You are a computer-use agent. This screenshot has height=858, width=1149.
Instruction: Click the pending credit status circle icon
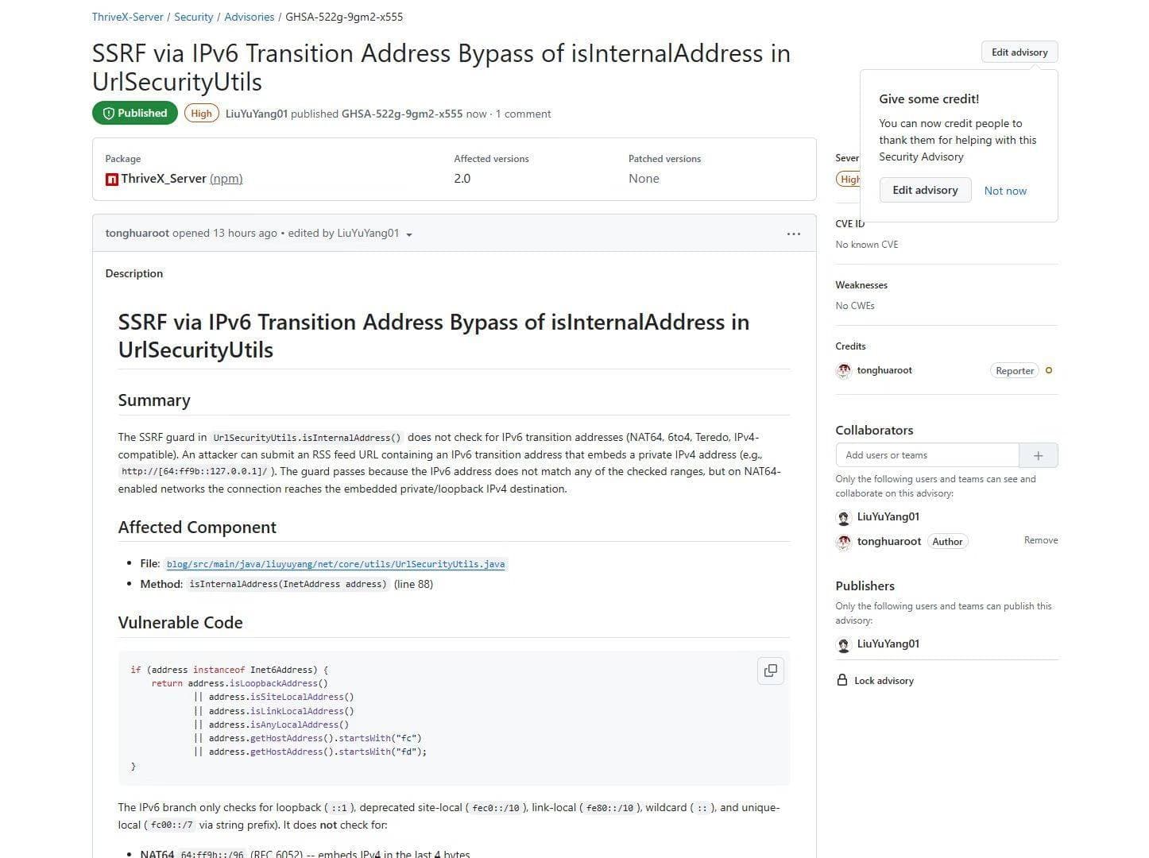(1049, 370)
